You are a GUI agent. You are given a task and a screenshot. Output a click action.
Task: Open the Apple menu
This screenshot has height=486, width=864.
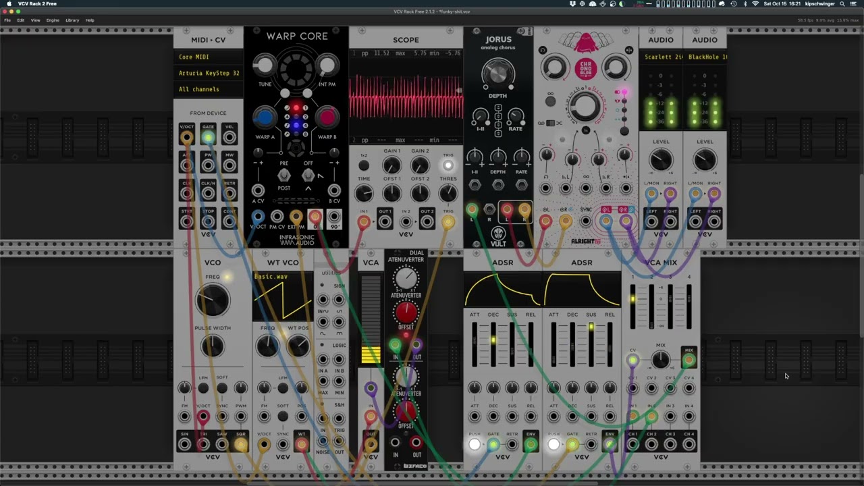[x=9, y=3]
